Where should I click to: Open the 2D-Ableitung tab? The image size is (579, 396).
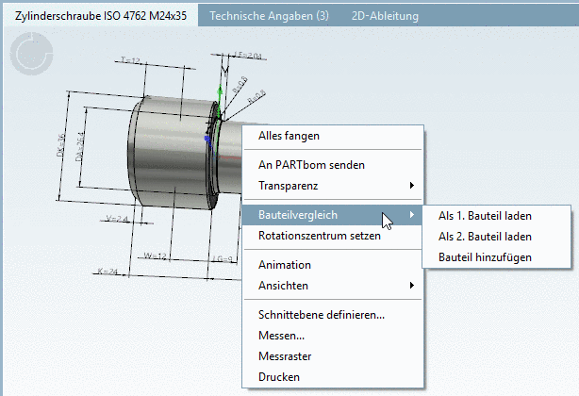(x=385, y=16)
